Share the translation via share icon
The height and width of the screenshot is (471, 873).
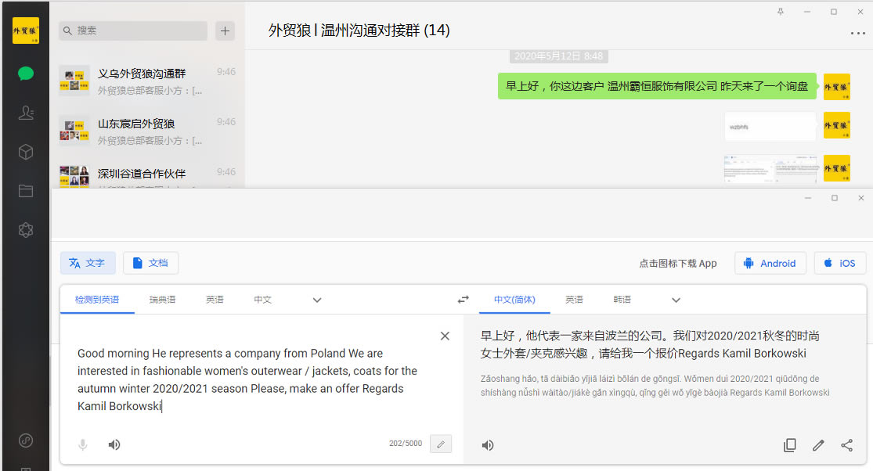click(x=846, y=445)
